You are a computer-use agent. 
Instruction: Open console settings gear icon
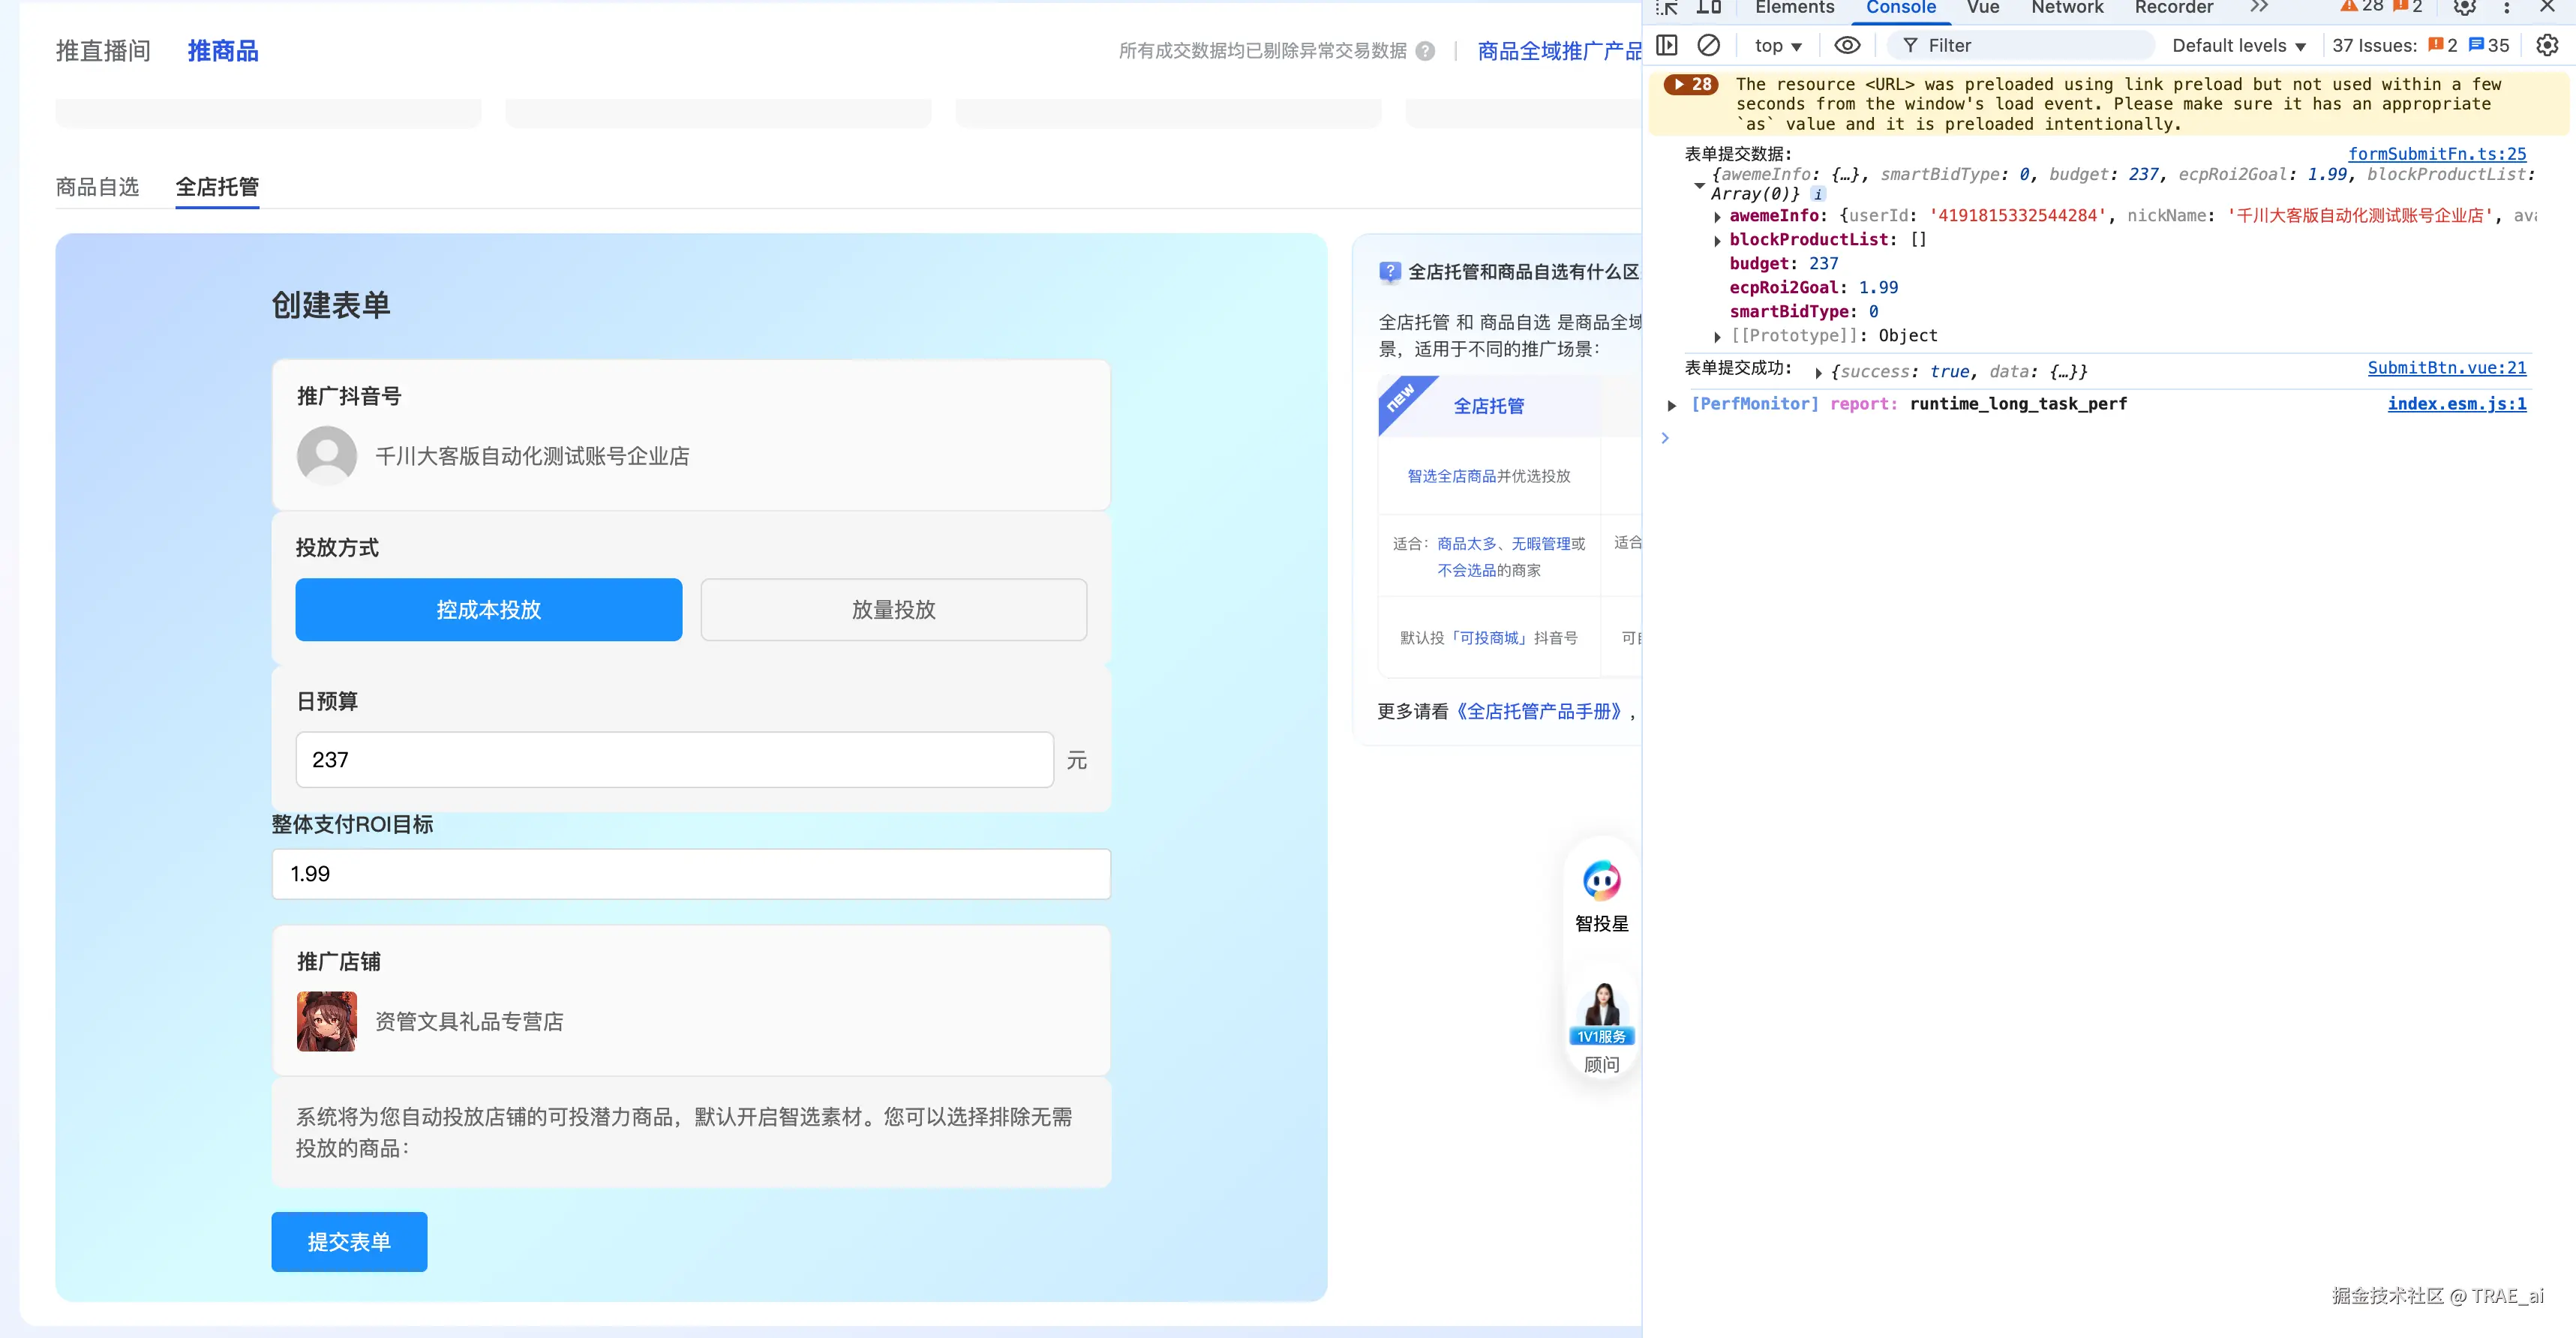(2547, 46)
